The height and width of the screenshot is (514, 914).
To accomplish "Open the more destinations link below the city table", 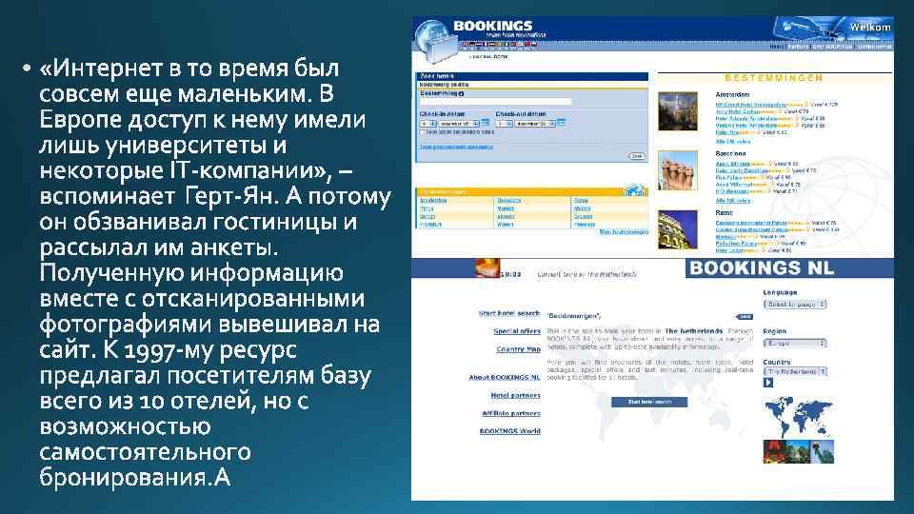I will tap(624, 232).
